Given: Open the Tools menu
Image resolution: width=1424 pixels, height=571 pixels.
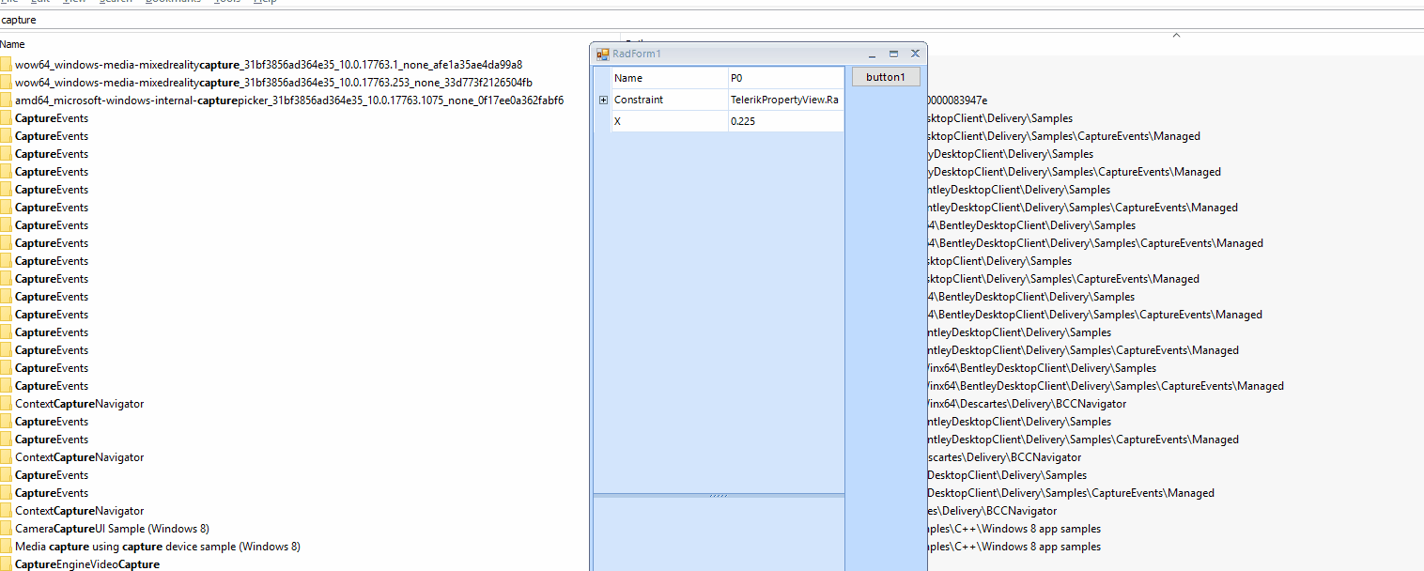Looking at the screenshot, I should tap(227, 2).
